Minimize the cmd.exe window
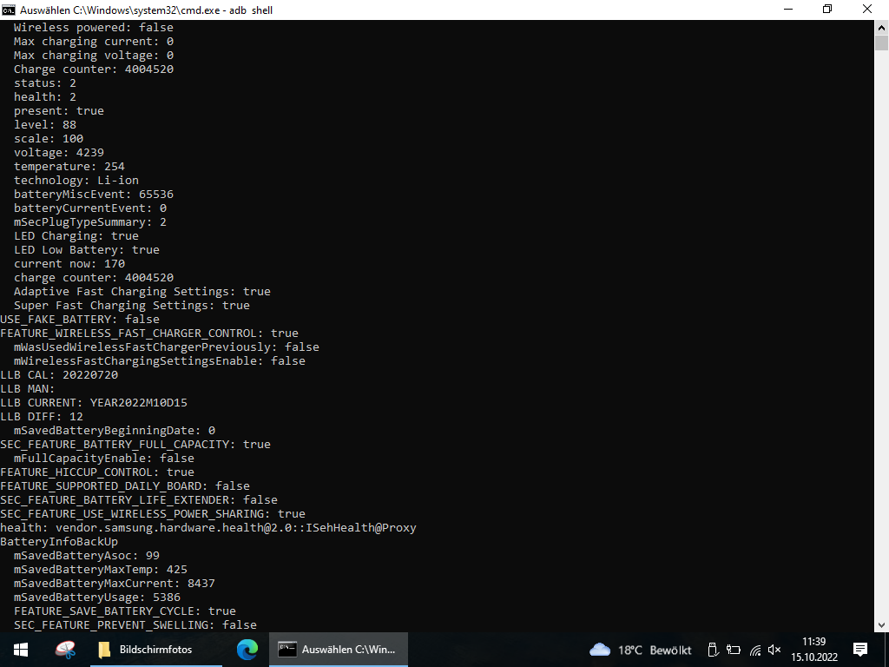This screenshot has height=667, width=889. pyautogui.click(x=787, y=9)
